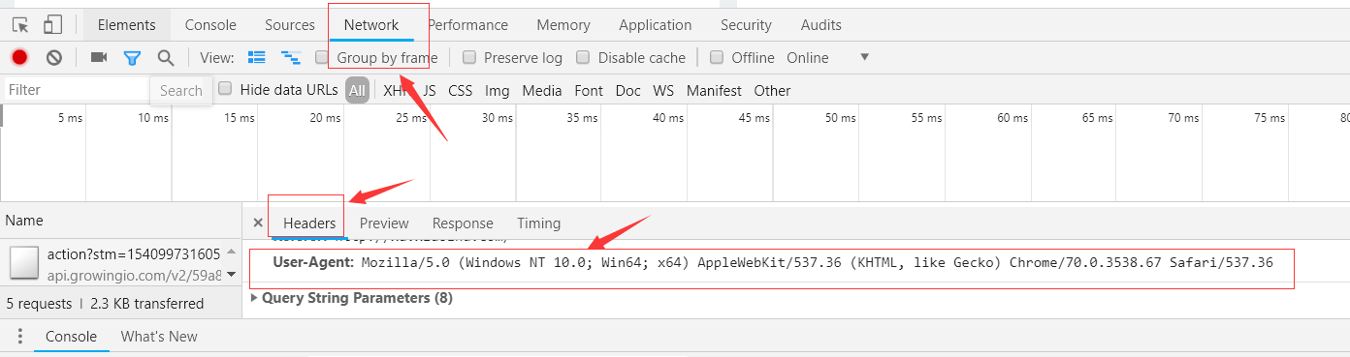Open the console drawer three-dot menu

point(19,337)
